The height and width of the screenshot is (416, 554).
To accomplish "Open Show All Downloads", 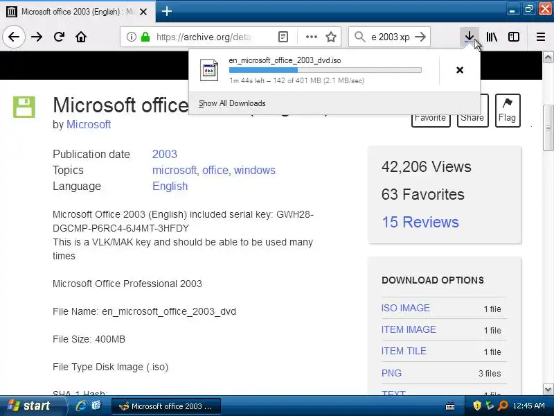I will click(x=232, y=103).
